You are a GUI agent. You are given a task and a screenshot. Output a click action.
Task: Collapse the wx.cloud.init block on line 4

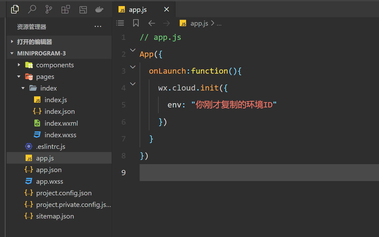(x=132, y=84)
